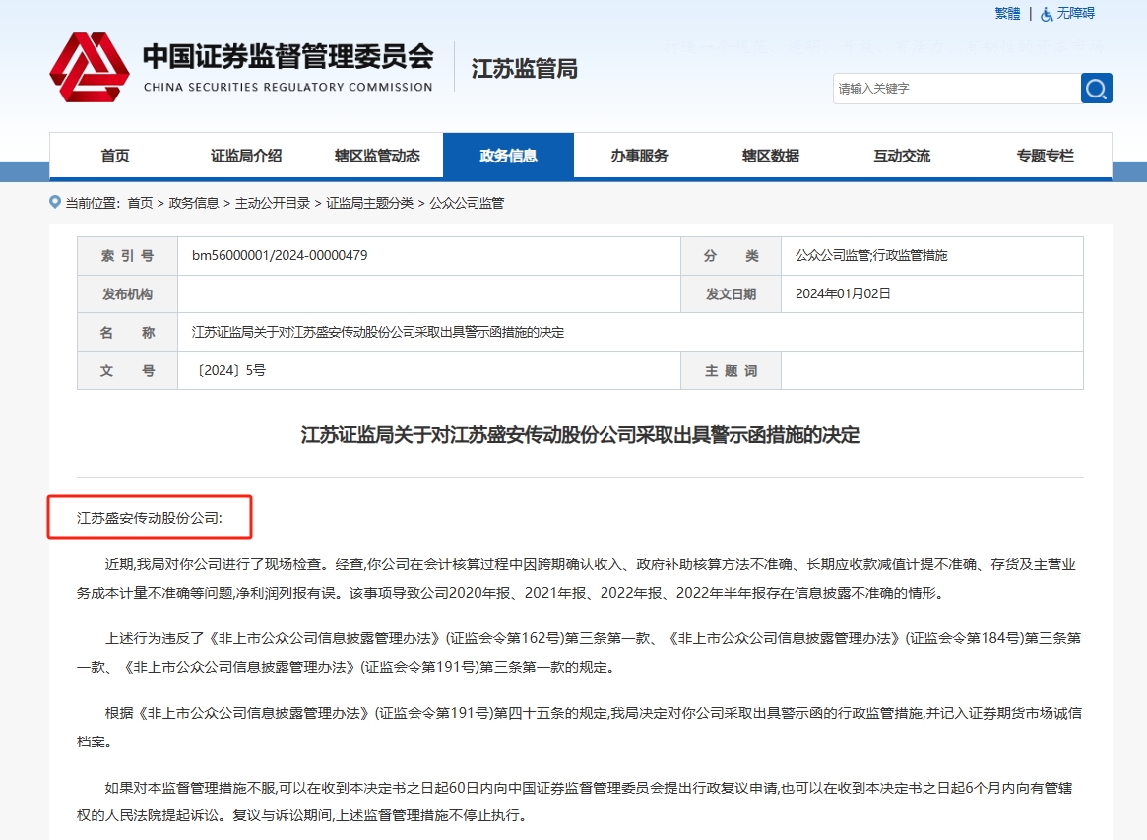
Task: Open the 辖区监管动态 navigation tab
Action: [x=377, y=156]
